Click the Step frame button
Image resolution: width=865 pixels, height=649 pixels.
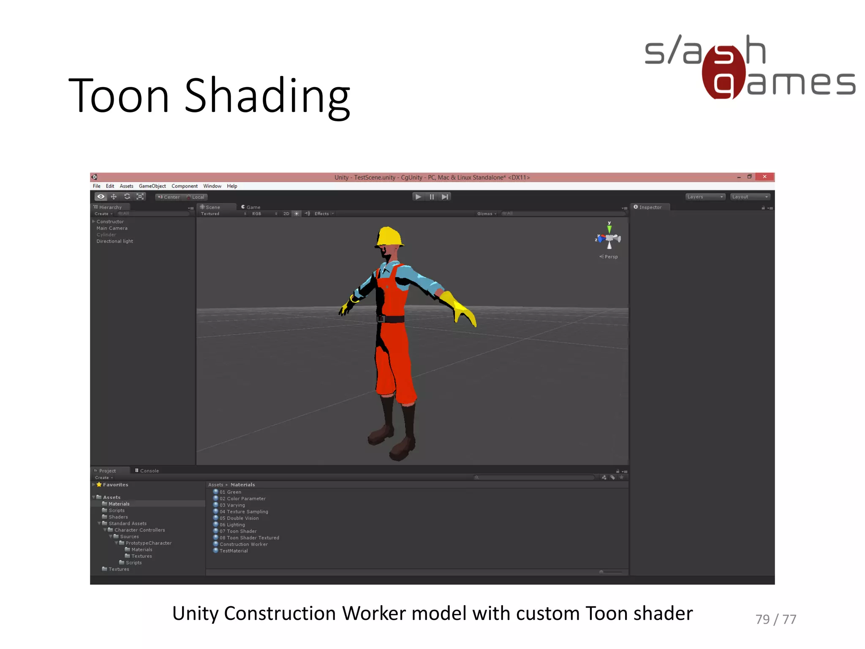click(x=445, y=197)
